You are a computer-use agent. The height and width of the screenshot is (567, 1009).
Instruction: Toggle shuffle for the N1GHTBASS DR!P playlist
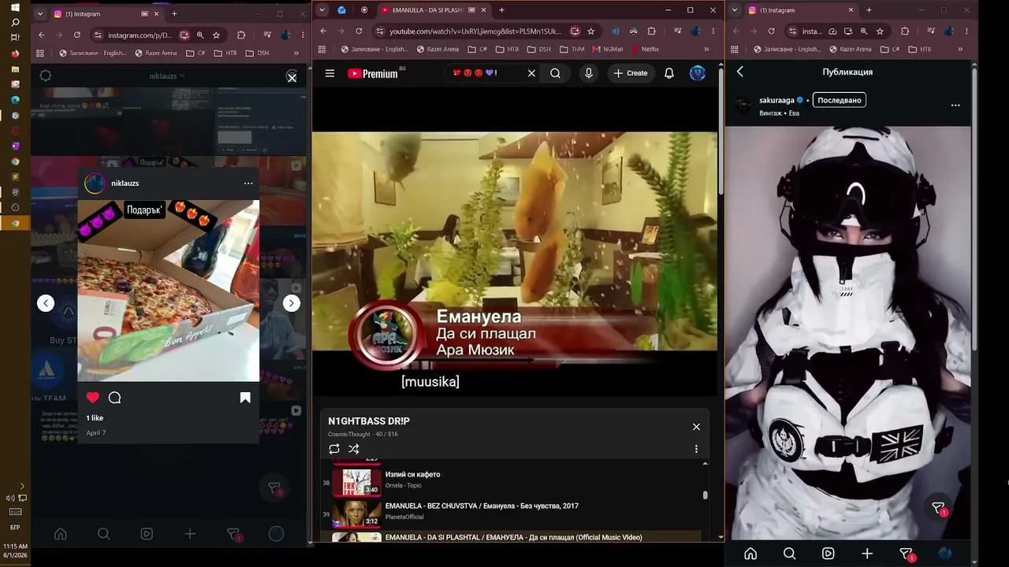pyautogui.click(x=354, y=449)
